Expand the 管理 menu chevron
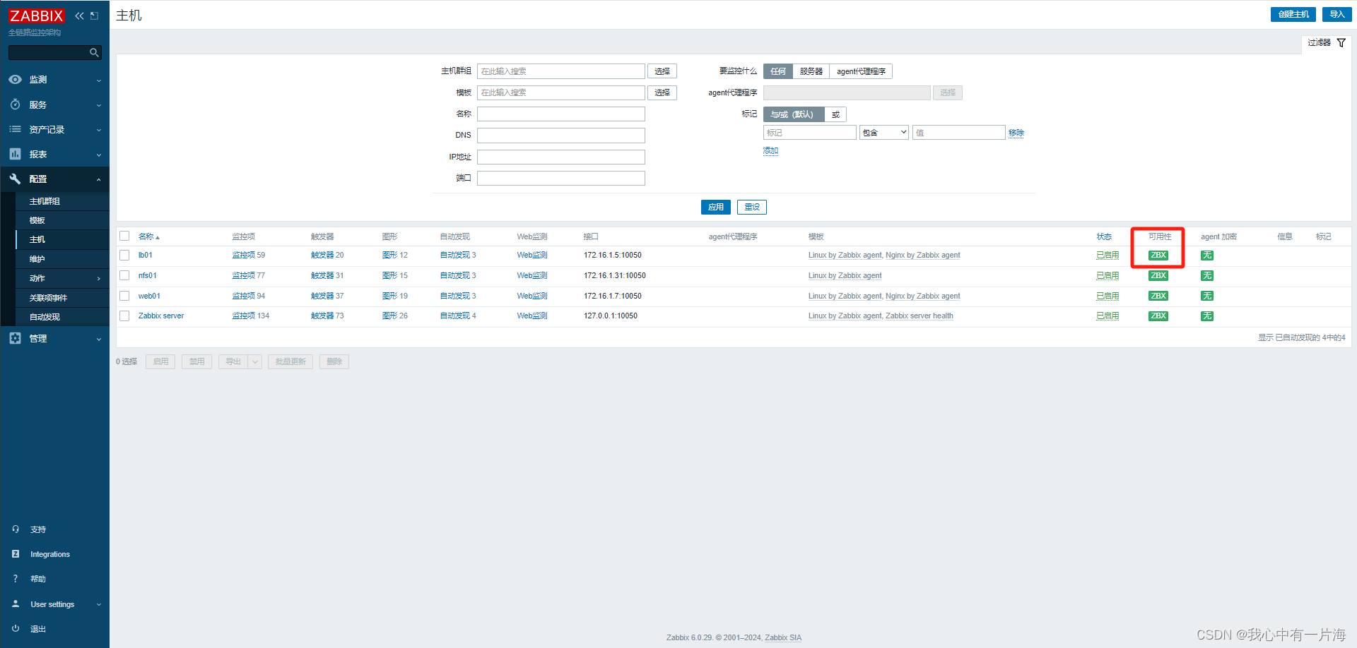The image size is (1357, 648). click(x=98, y=339)
